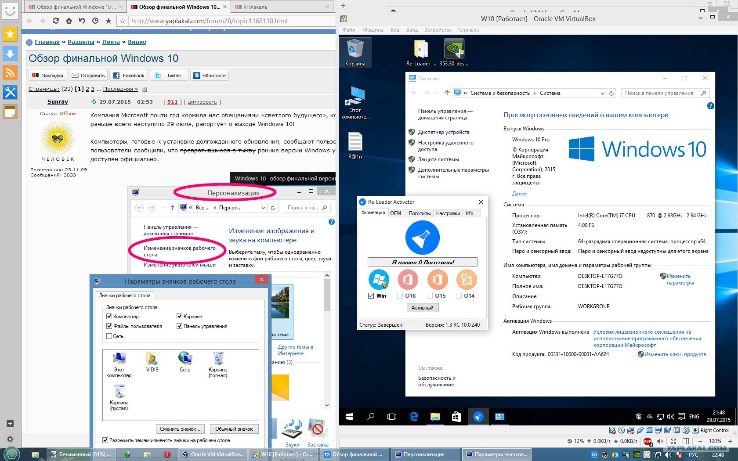Enable the Сеть desktop icon checkbox
This screenshot has height=461, width=738.
tap(109, 336)
